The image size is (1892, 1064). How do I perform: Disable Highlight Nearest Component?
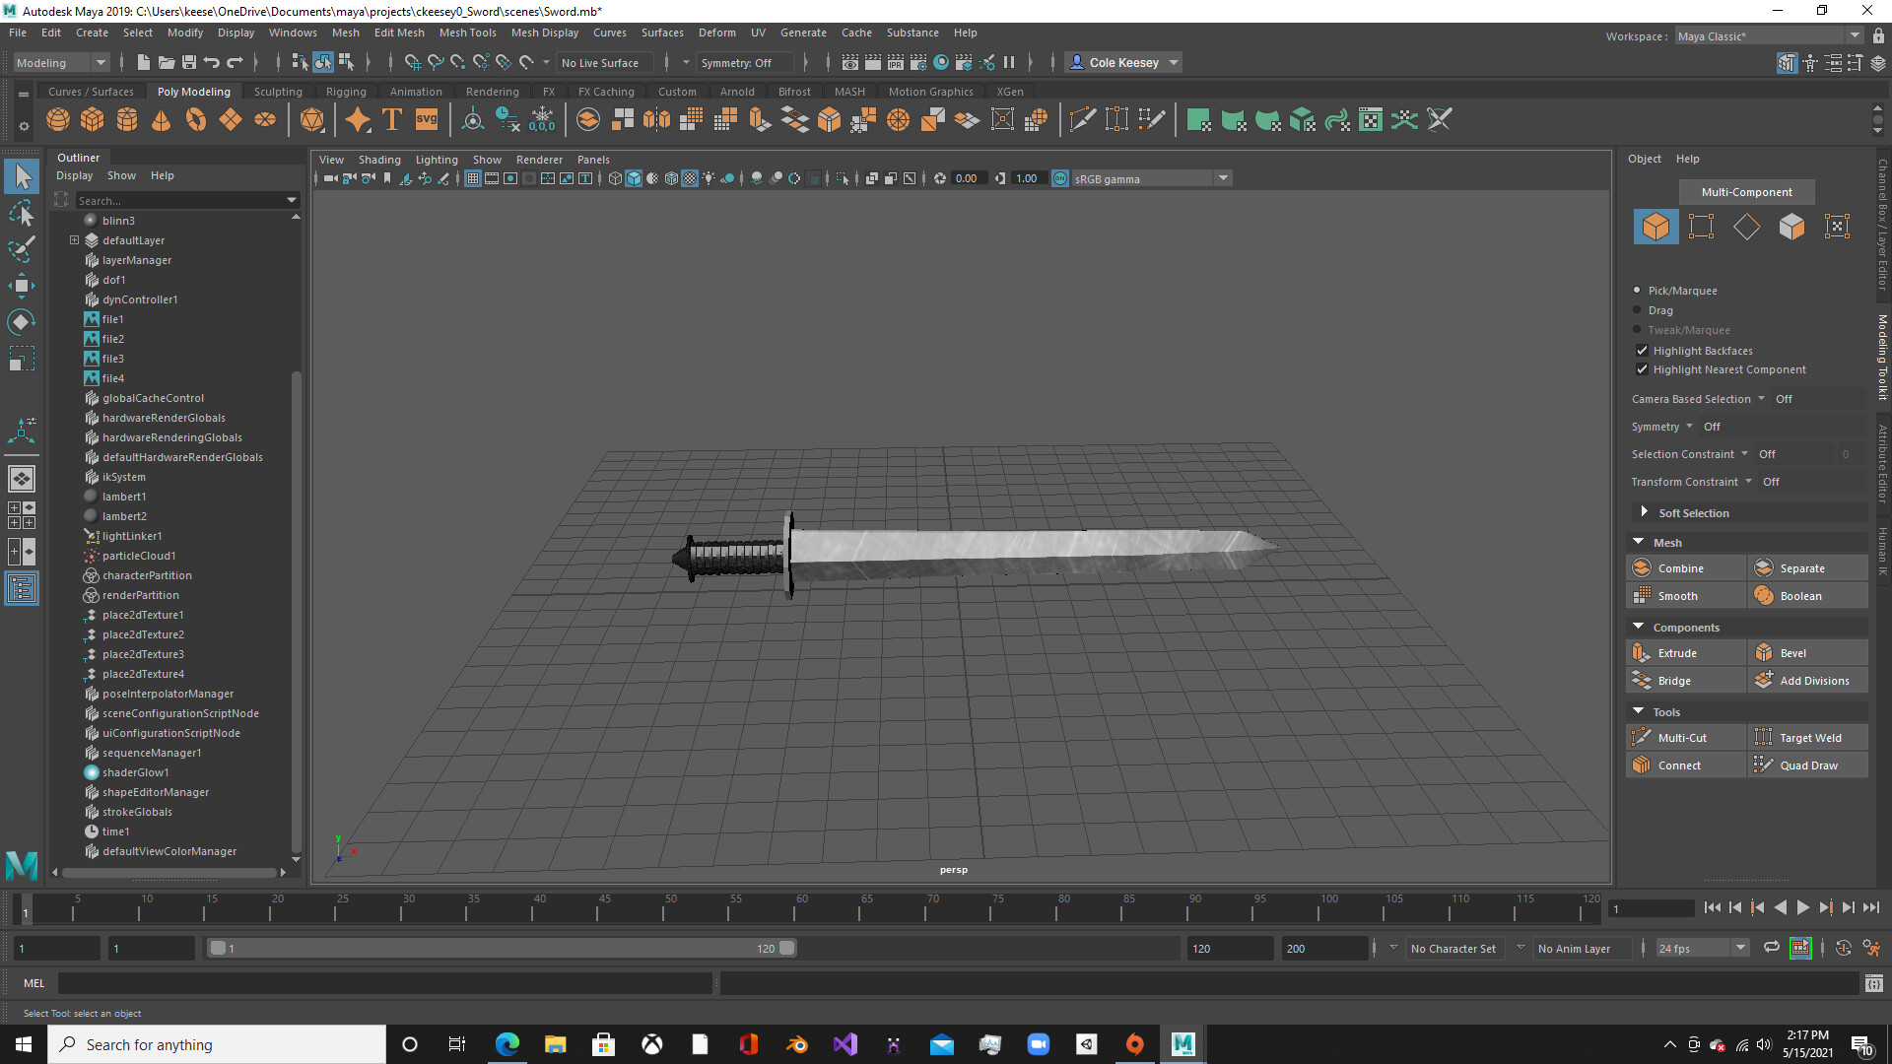click(x=1642, y=369)
